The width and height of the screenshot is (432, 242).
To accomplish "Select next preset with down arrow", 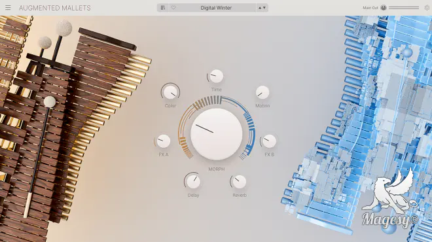I will pyautogui.click(x=264, y=8).
